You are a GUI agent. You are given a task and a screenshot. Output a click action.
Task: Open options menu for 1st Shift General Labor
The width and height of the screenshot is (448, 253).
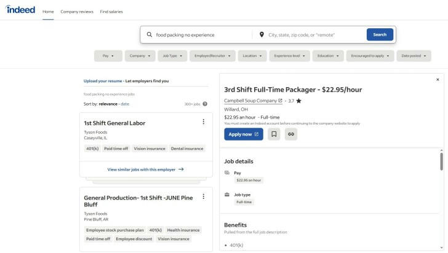pyautogui.click(x=204, y=122)
